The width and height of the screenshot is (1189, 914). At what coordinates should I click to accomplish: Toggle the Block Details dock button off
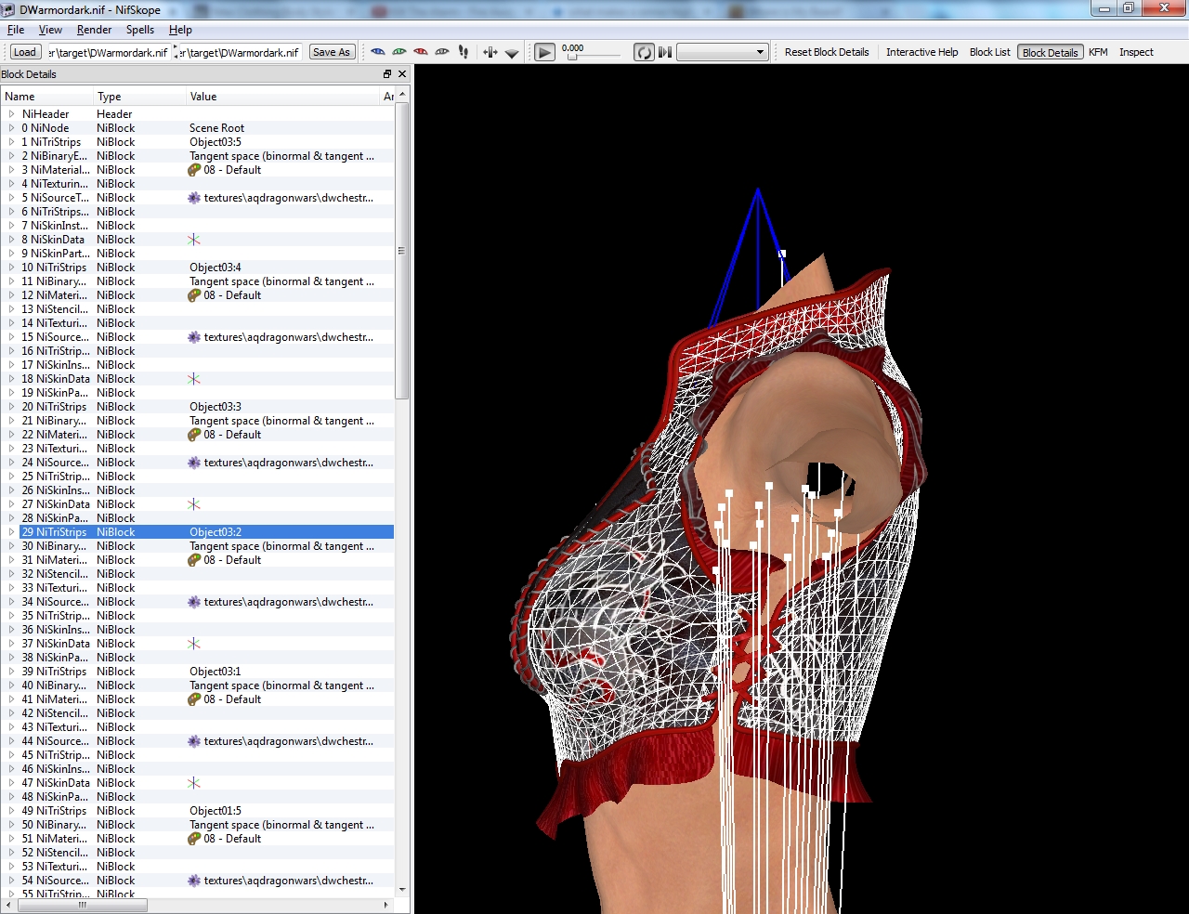pyautogui.click(x=1051, y=52)
